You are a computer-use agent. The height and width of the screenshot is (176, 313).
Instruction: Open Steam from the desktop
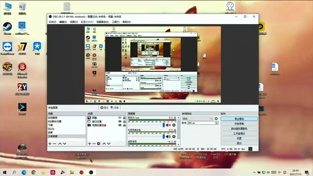(7, 28)
